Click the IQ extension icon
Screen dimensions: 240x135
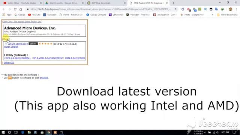coord(205,9)
